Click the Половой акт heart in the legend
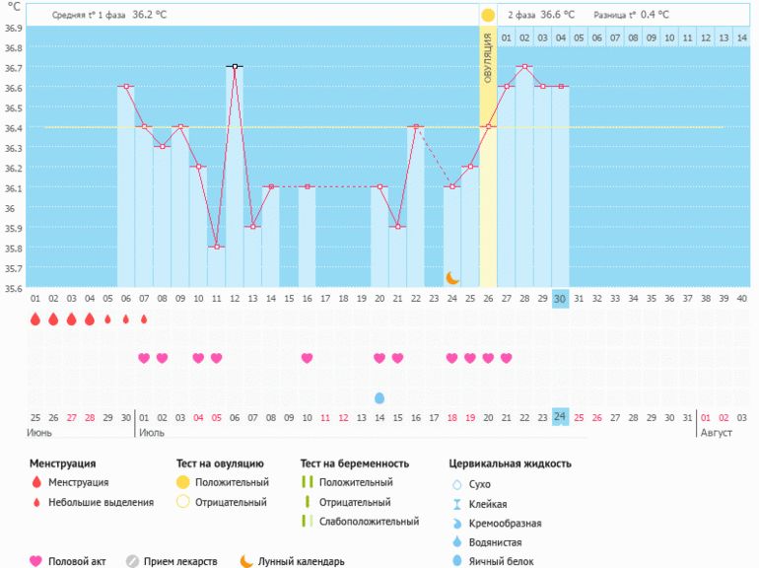 tap(36, 561)
